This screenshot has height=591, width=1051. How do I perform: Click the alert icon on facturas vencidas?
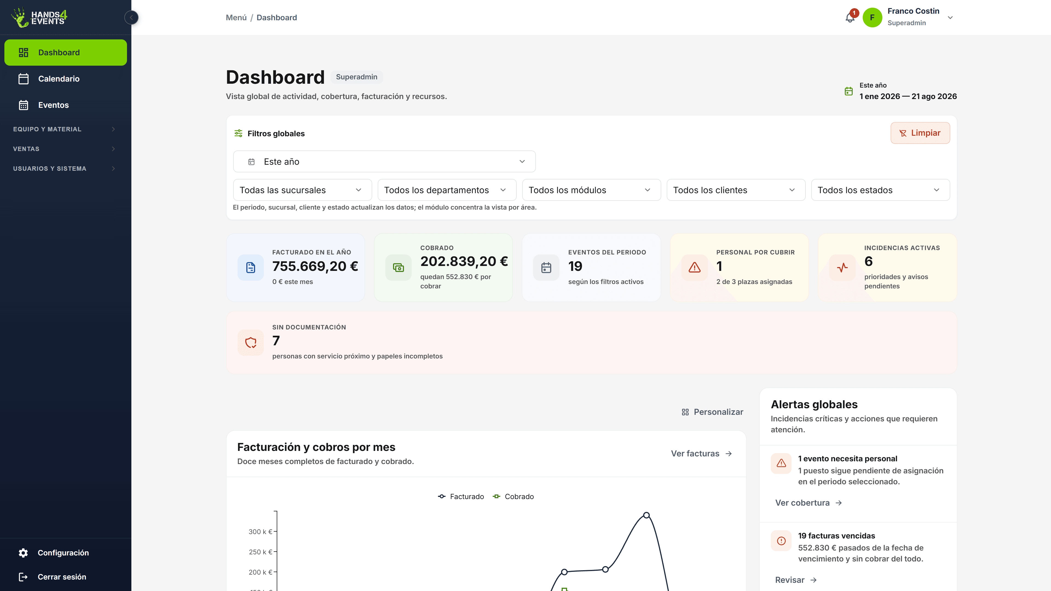coord(781,541)
